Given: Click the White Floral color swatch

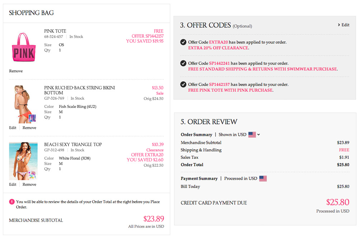Looking at the screenshot, I should click(33, 175).
